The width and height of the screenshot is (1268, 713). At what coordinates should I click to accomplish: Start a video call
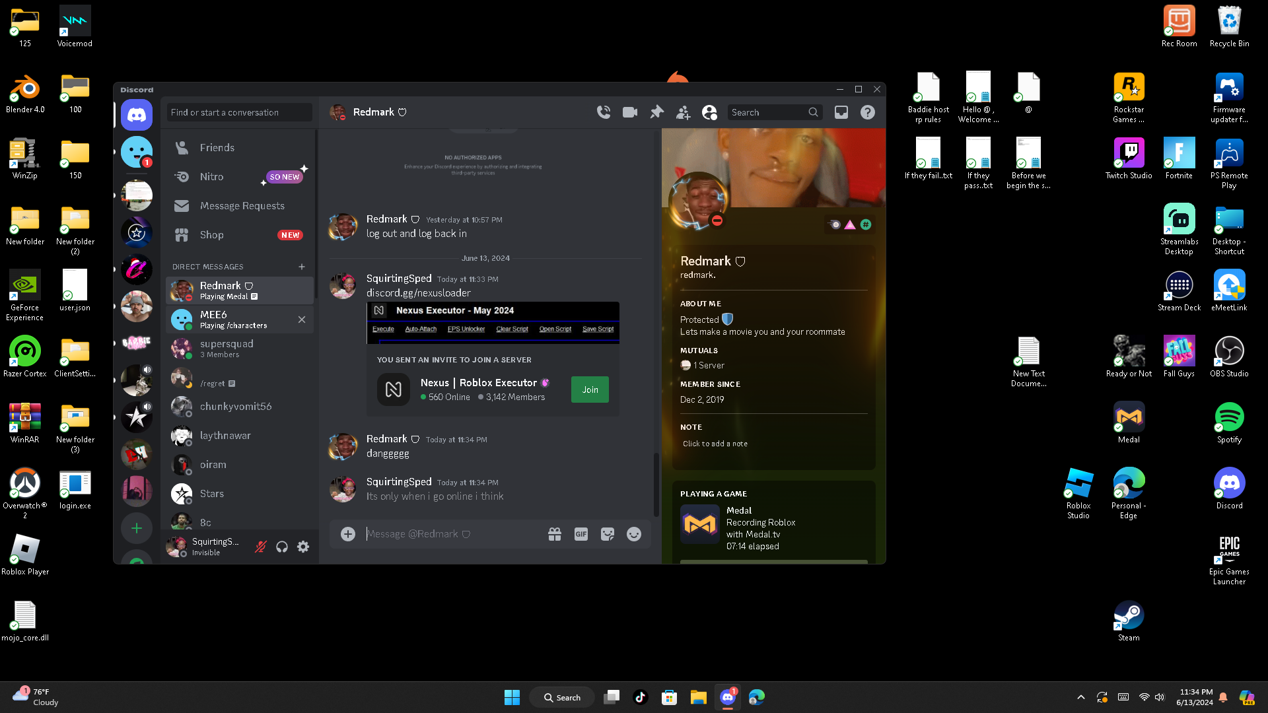click(630, 112)
